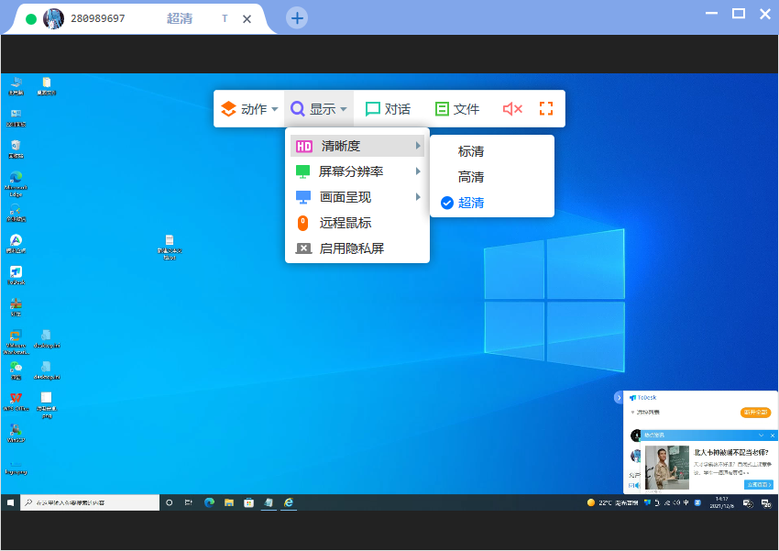Click the pink HD icon
Viewport: 779px width, 551px height.
click(x=303, y=146)
